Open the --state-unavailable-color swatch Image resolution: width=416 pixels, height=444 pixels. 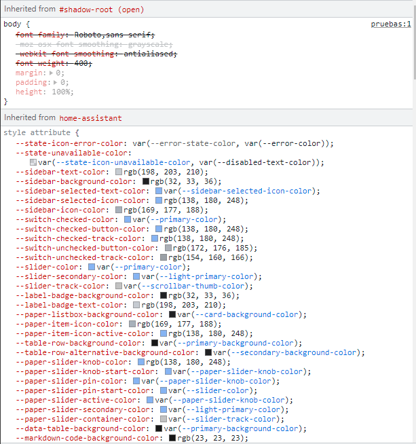point(33,163)
